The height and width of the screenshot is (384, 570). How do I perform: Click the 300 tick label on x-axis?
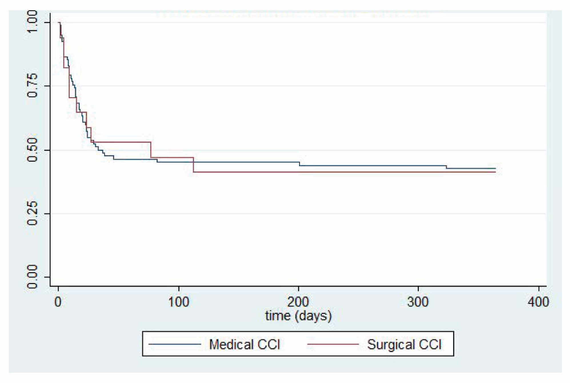click(x=418, y=302)
